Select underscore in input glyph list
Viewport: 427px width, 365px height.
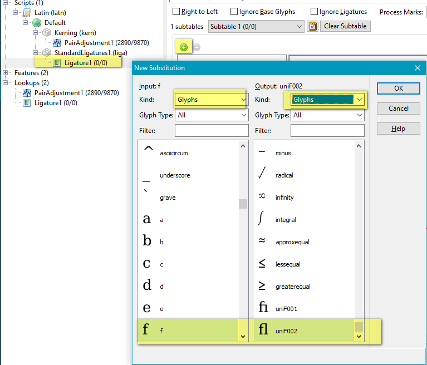click(188, 175)
